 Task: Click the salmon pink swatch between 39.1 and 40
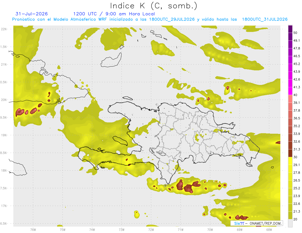[x=290, y=99]
